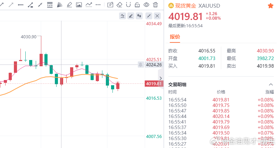The width and height of the screenshot is (278, 148).
Task: Insert image using picture tool
Action: [79, 5]
